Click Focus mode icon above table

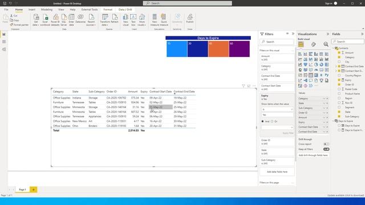click(x=249, y=86)
